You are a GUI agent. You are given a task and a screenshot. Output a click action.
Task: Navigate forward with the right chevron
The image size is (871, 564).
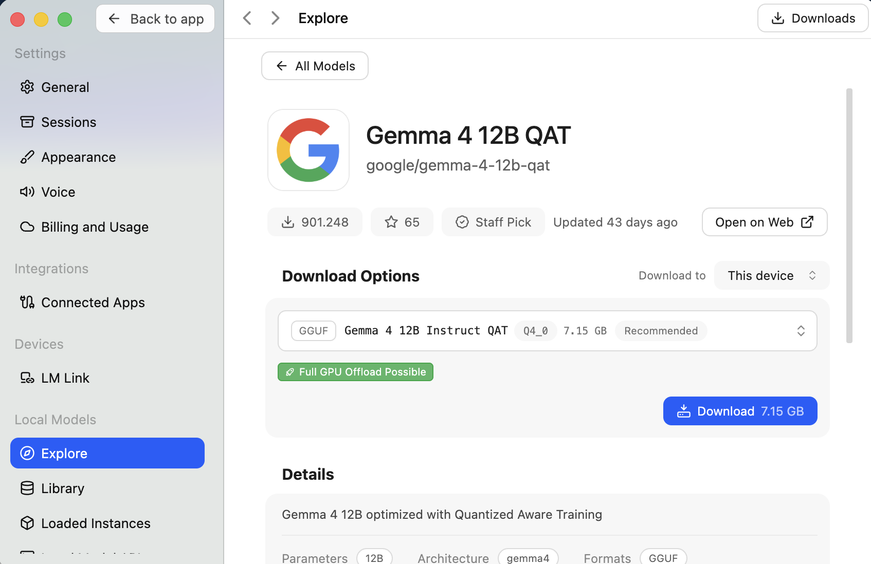275,18
